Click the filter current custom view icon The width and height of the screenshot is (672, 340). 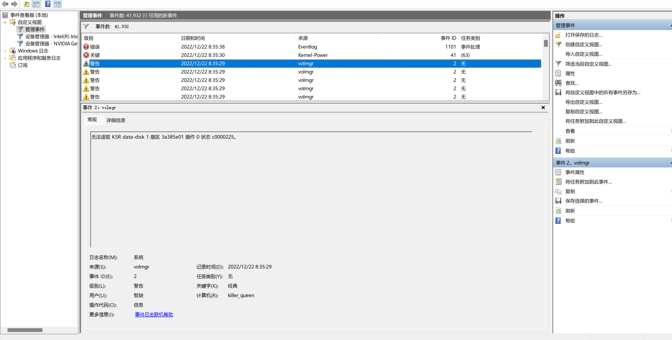pyautogui.click(x=558, y=64)
